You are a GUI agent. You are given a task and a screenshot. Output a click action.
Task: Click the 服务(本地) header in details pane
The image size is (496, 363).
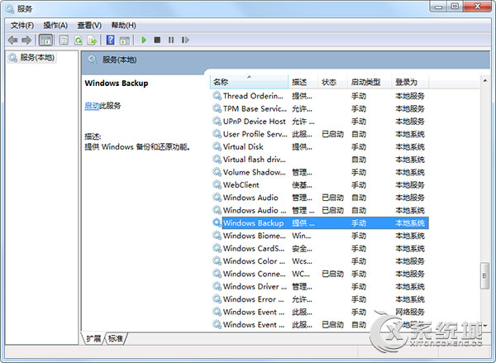[x=119, y=60]
